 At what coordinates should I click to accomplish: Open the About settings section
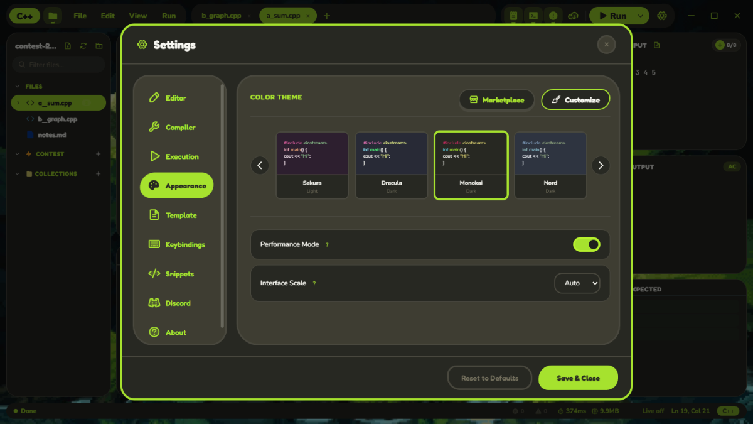[x=176, y=332]
